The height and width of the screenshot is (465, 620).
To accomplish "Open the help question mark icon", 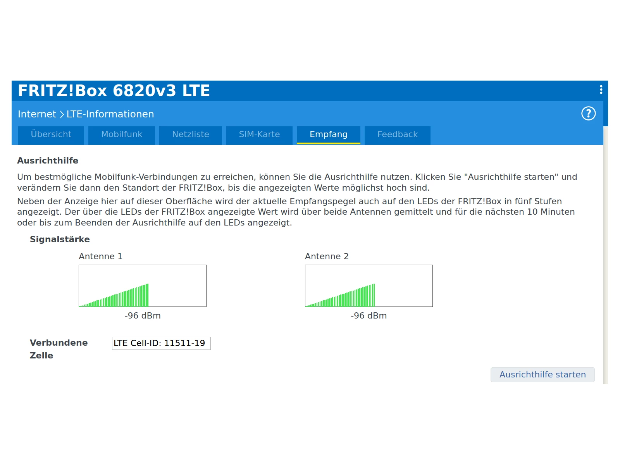I will [x=588, y=114].
